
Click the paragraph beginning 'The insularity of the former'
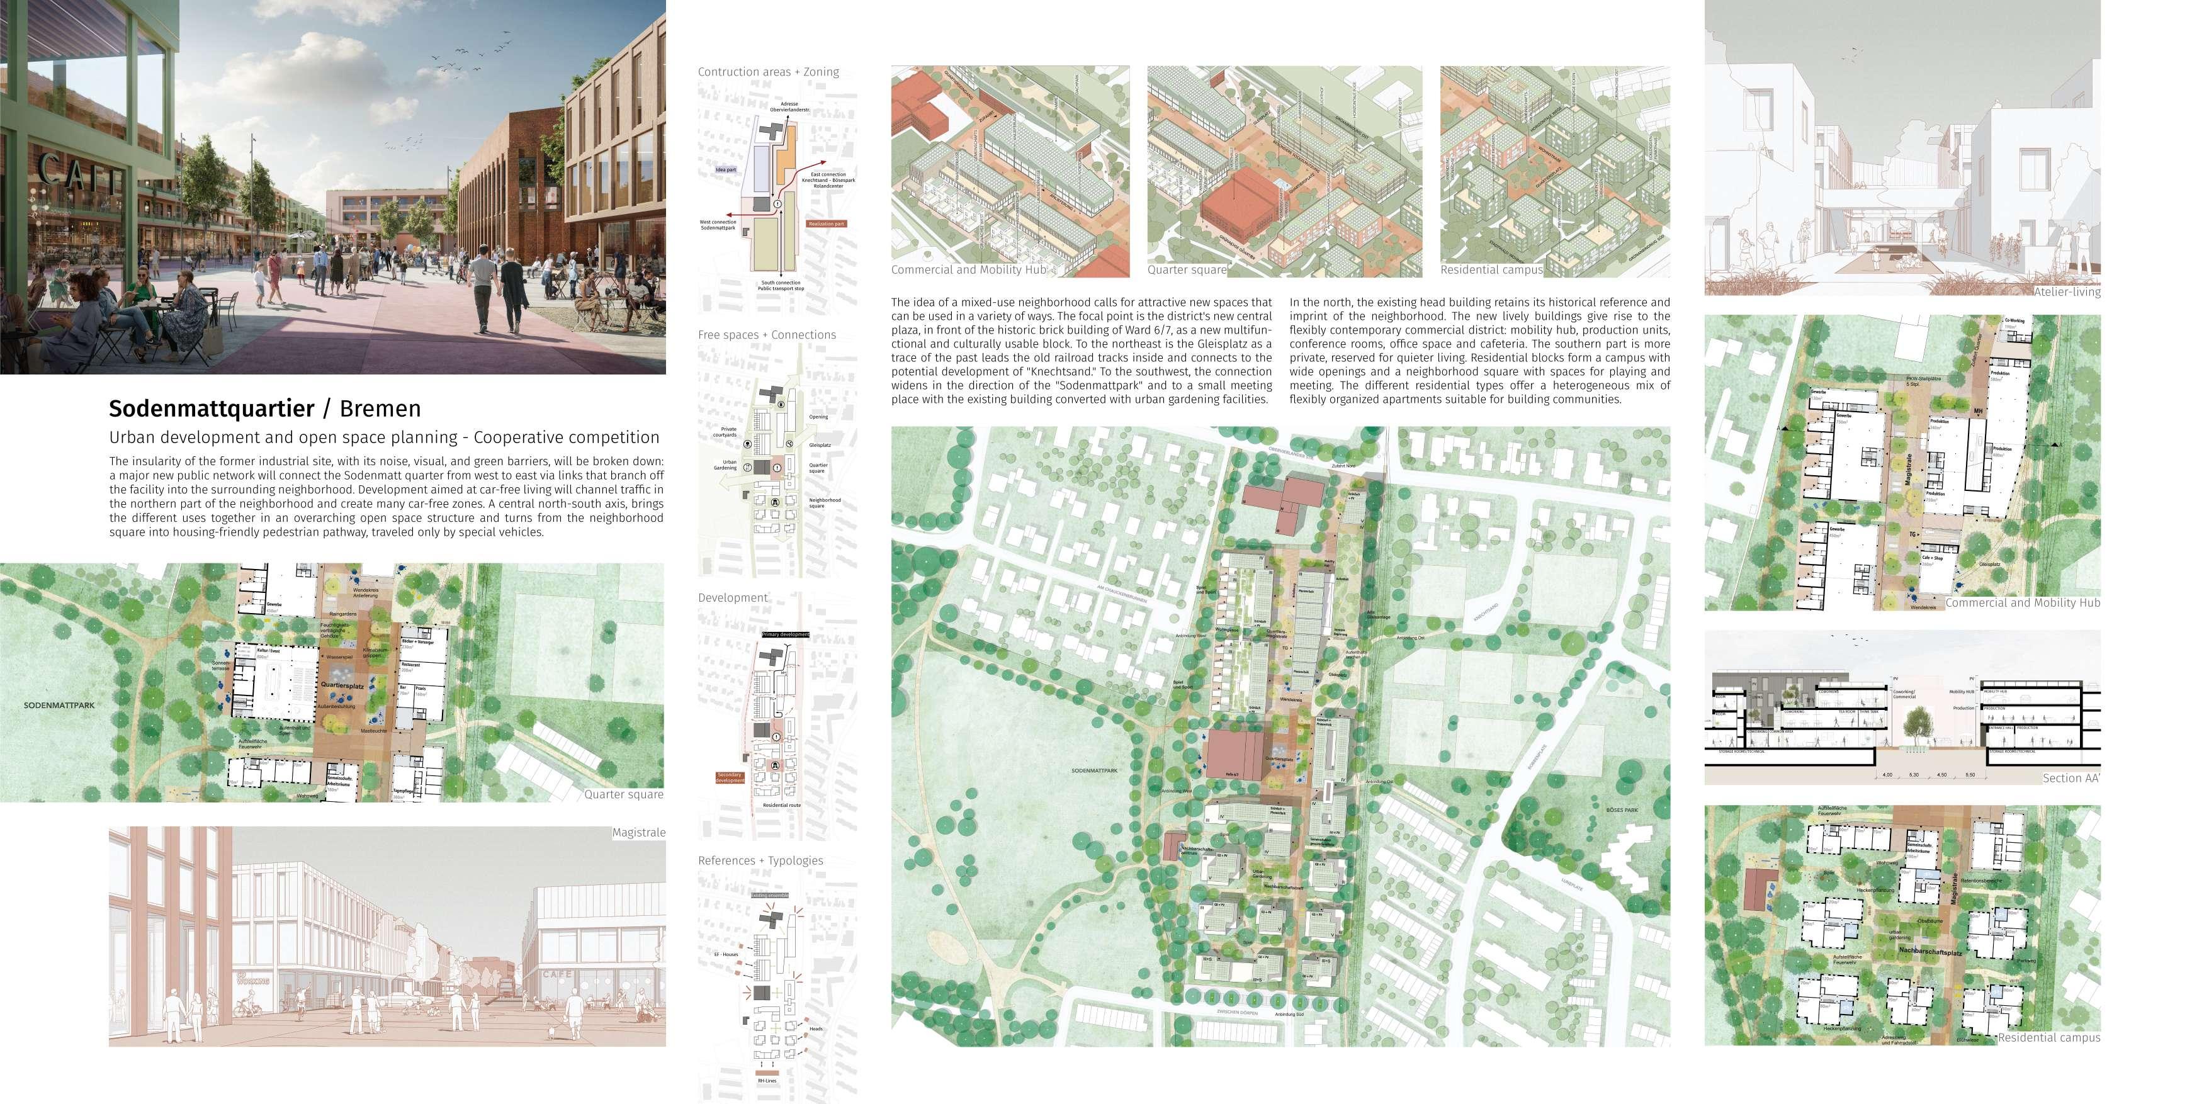click(x=387, y=496)
